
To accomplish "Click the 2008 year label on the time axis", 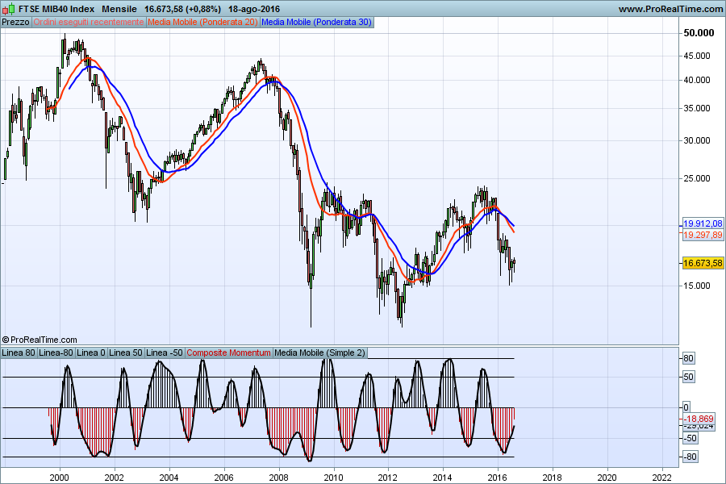I will (278, 478).
